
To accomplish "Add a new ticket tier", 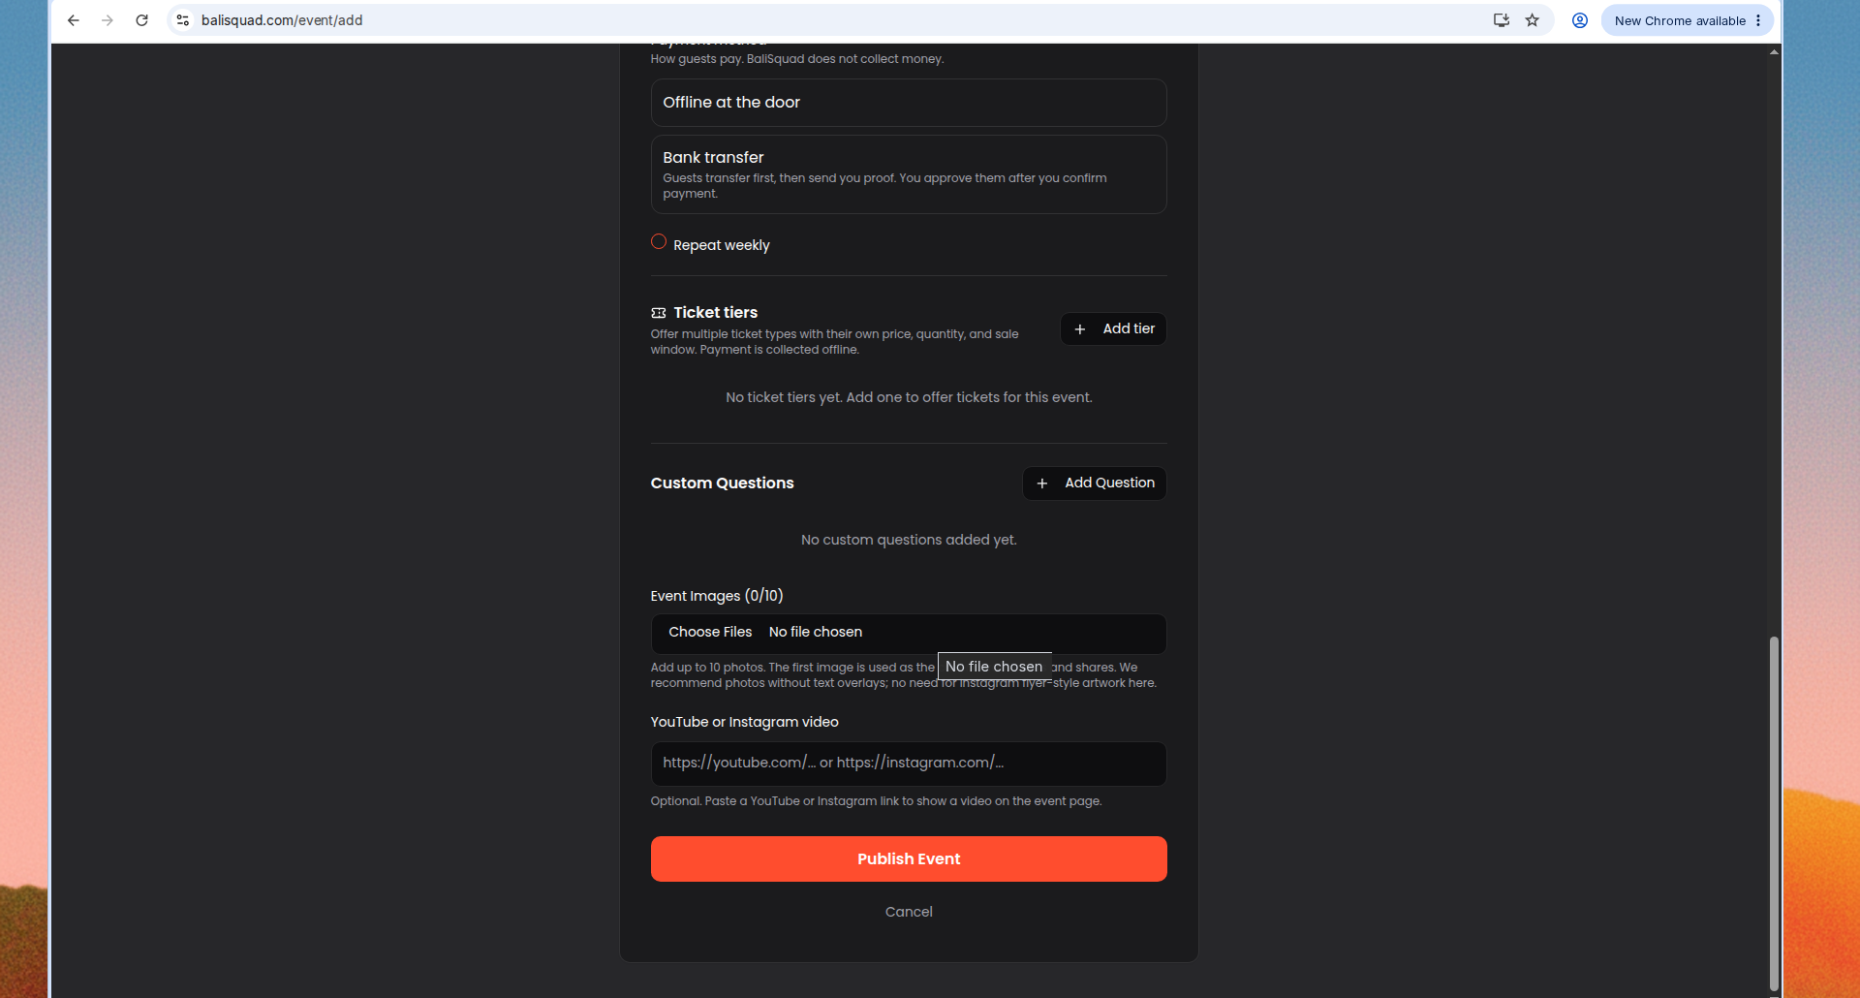I will pos(1114,329).
